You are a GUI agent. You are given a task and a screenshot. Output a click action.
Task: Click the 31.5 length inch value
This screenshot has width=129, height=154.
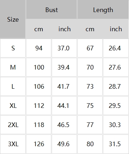115,144
